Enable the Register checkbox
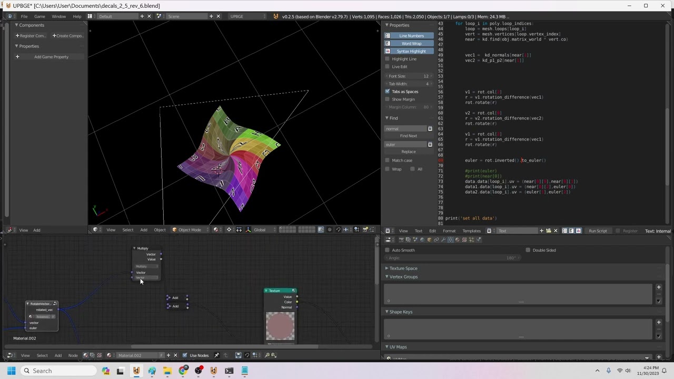Viewport: 674px width, 379px height. [x=618, y=231]
